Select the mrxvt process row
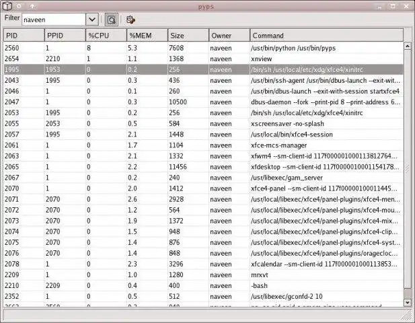 tap(203, 275)
